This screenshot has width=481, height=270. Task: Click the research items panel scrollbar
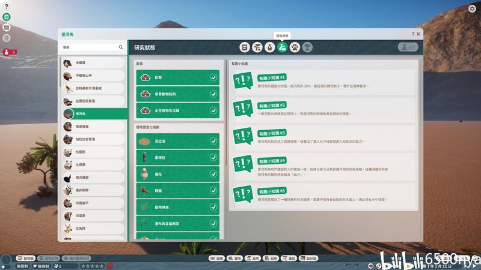pos(227,113)
